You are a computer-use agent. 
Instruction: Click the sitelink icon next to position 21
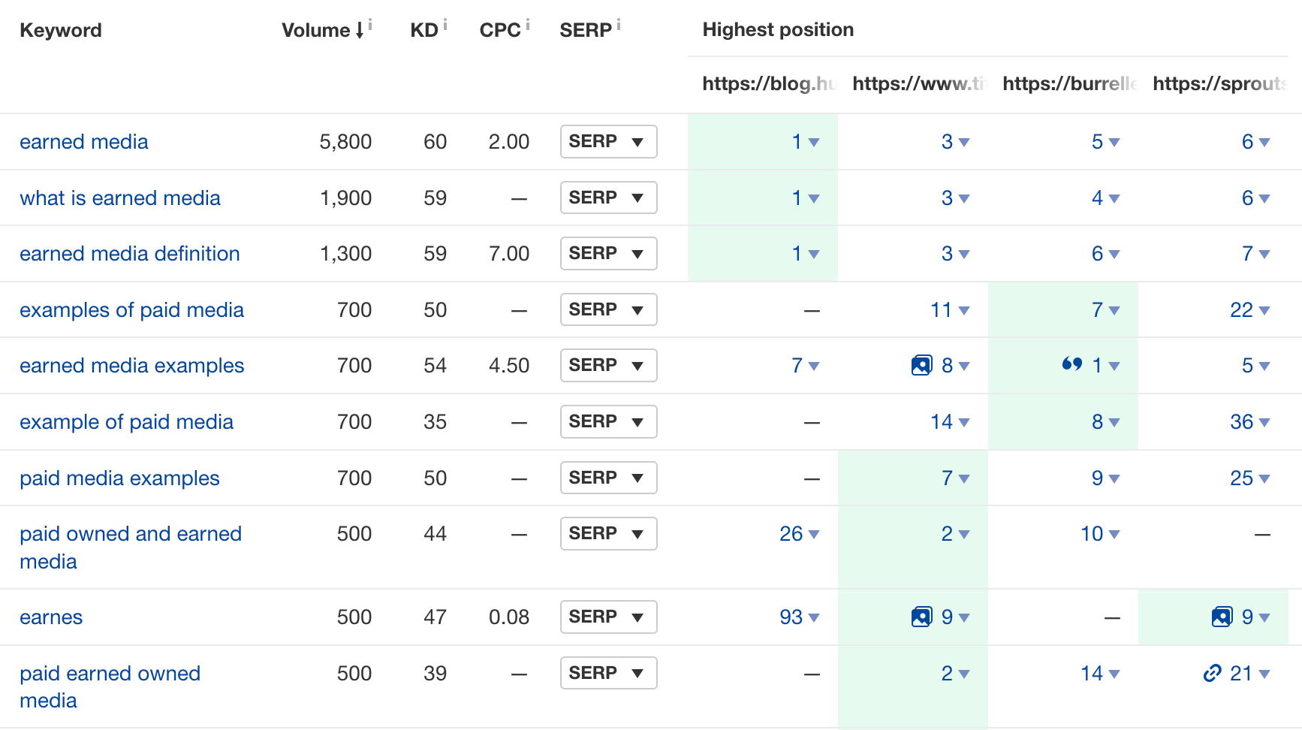pos(1211,673)
